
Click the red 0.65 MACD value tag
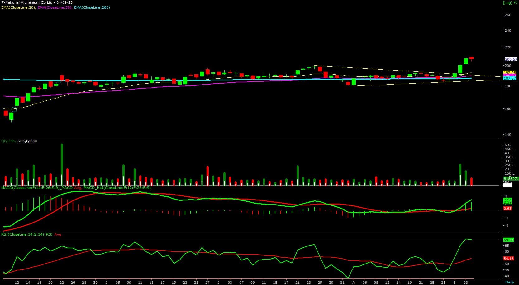[507, 209]
